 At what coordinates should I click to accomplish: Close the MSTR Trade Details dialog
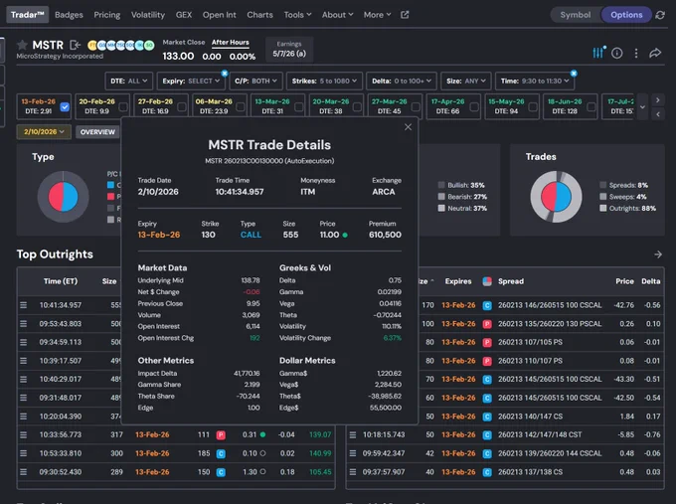coord(408,127)
